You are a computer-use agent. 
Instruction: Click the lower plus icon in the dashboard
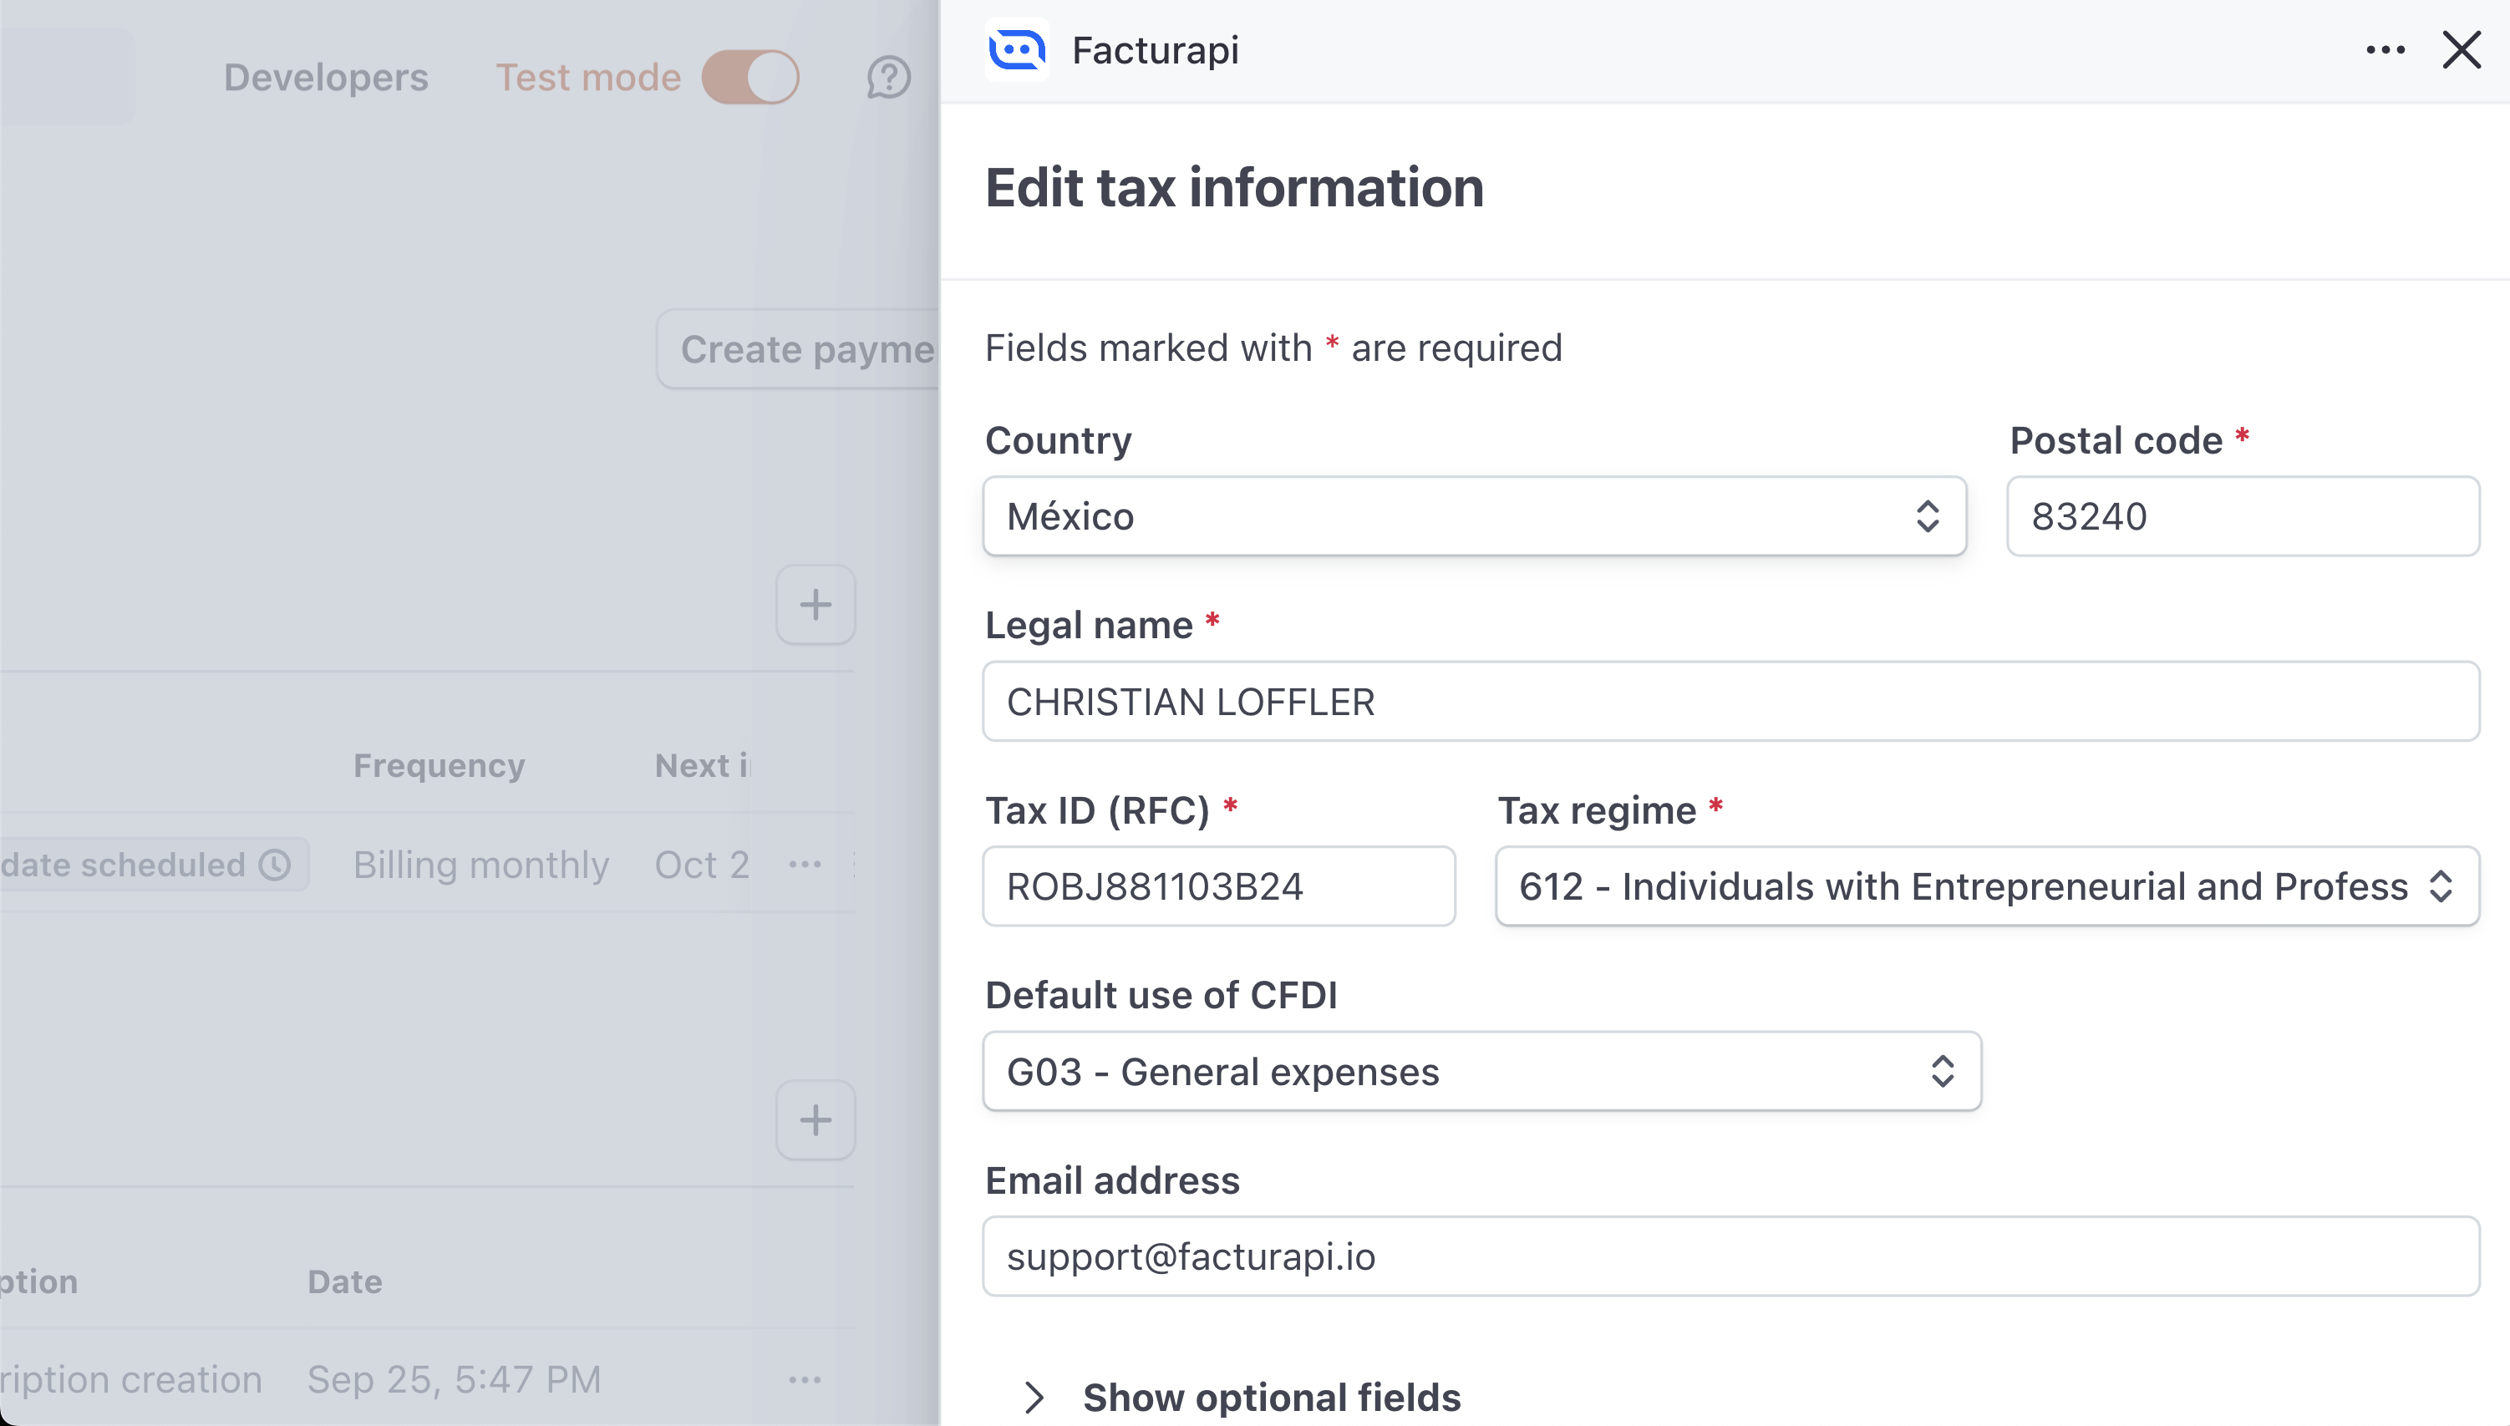(815, 1119)
